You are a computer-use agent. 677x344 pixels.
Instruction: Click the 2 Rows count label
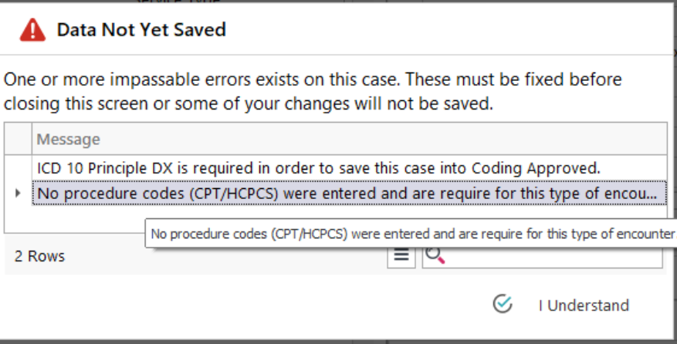pyautogui.click(x=39, y=256)
